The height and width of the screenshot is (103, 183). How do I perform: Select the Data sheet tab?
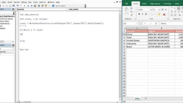click(x=137, y=98)
